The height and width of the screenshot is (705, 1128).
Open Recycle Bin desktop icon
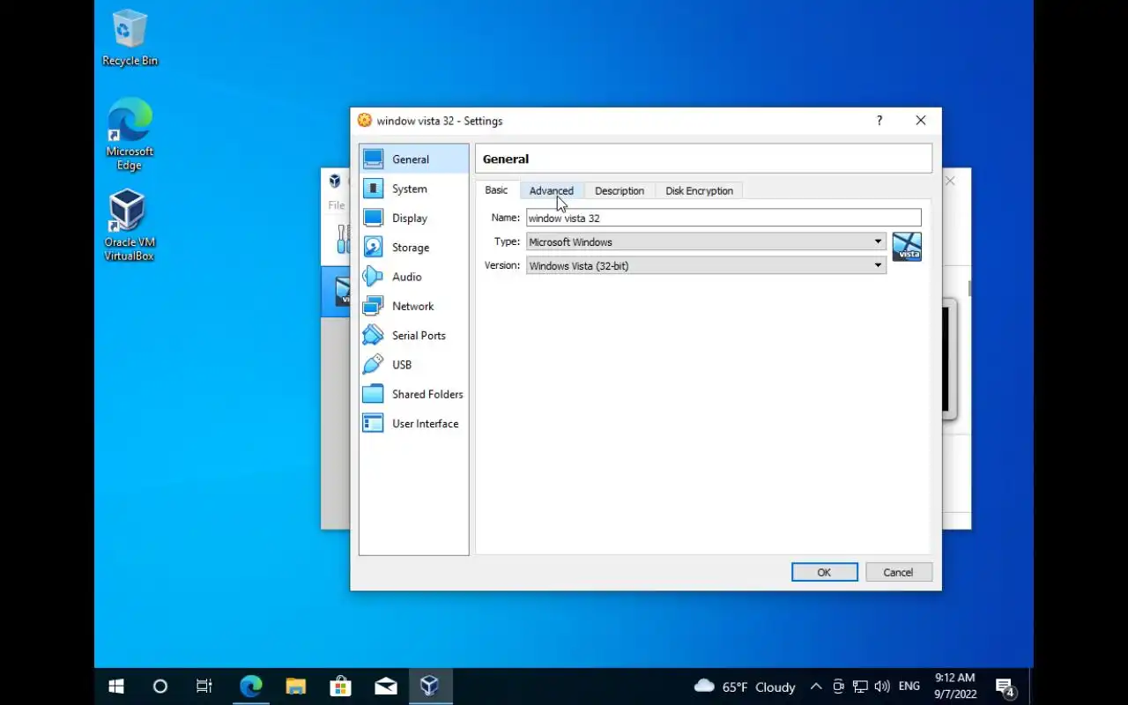(130, 38)
